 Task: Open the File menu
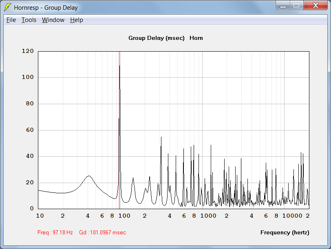click(11, 20)
